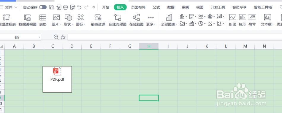The width and height of the screenshot is (282, 113).
Task: Select column K header
Action: point(207,46)
